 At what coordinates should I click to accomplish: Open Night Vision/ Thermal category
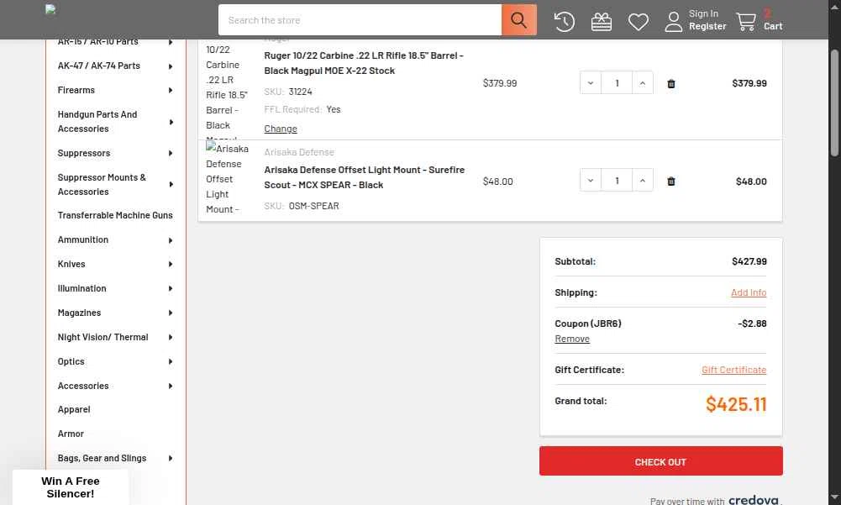tap(103, 337)
